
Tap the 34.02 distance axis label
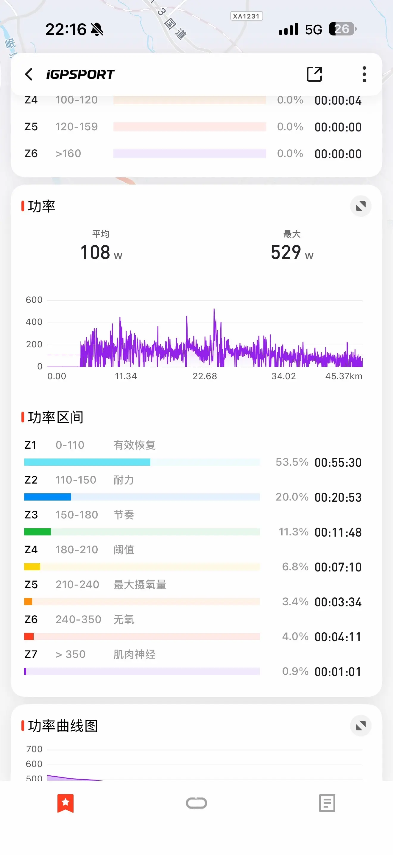(x=284, y=376)
